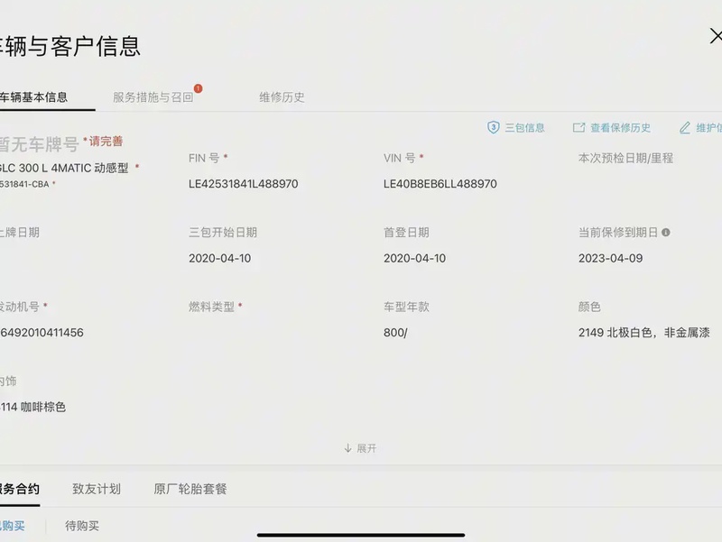Show the 已购买 sub-tab
This screenshot has height=542, width=722.
(x=13, y=526)
